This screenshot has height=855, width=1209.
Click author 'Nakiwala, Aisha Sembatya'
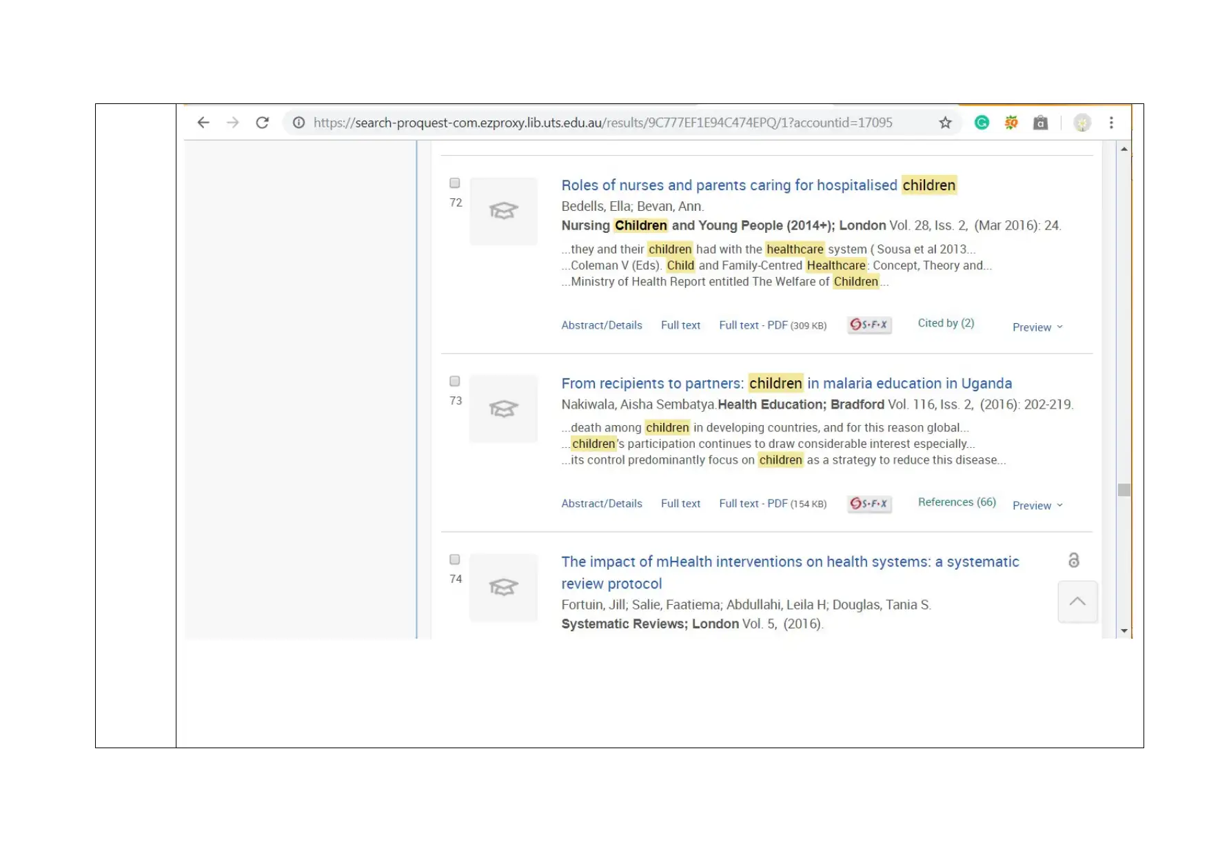click(x=638, y=404)
